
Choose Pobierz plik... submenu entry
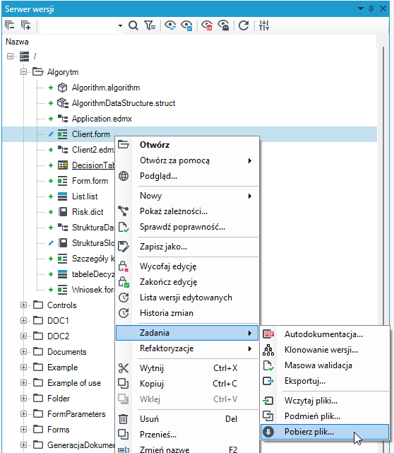pos(325,433)
